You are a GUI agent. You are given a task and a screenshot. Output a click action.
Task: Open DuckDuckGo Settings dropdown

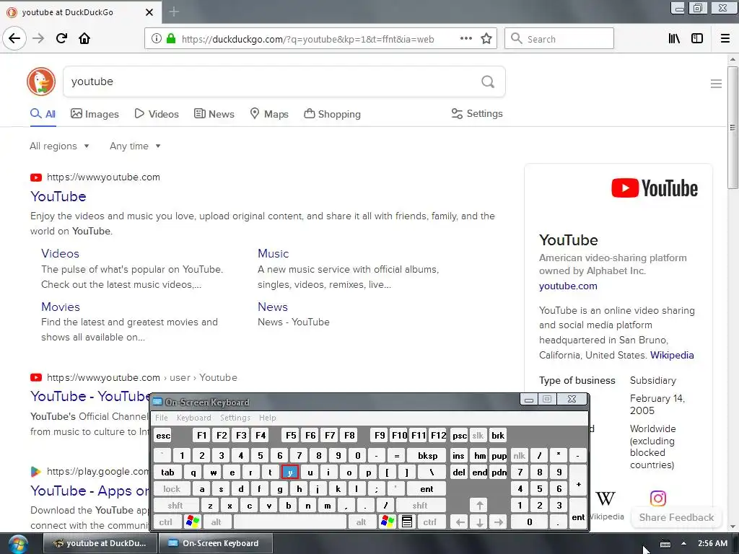[x=477, y=113]
